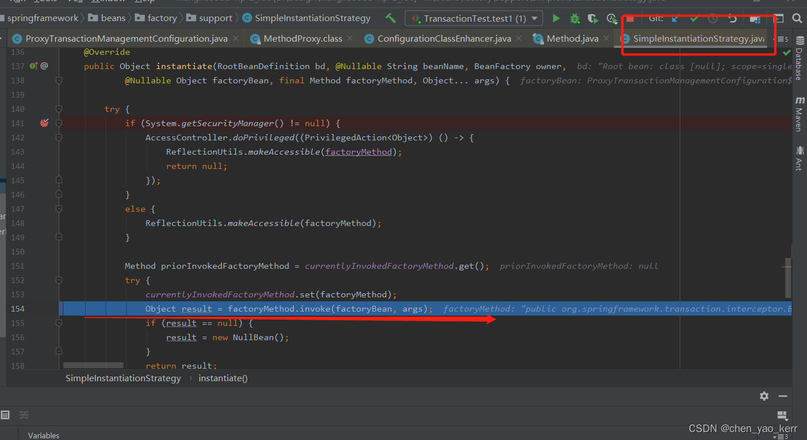The image size is (807, 440).
Task: Click 'NullBean' on line 156
Action: click(x=253, y=337)
